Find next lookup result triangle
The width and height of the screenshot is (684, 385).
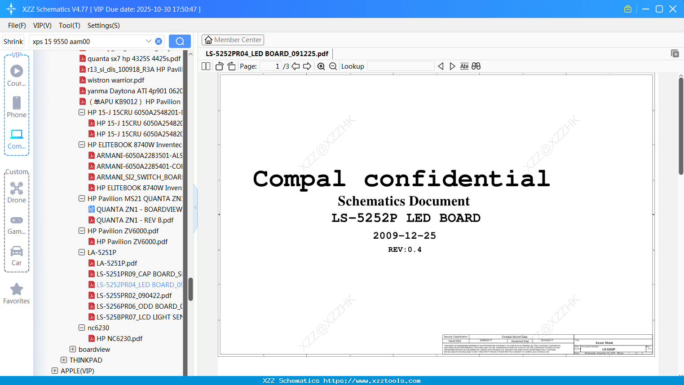(452, 66)
